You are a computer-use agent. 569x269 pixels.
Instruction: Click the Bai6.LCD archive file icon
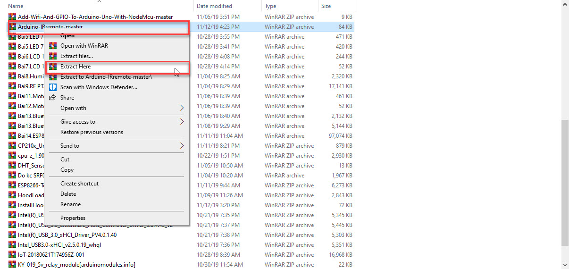point(12,57)
